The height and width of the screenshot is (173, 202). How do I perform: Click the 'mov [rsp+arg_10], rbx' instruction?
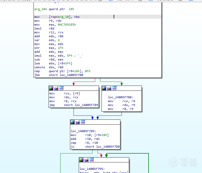(57, 17)
